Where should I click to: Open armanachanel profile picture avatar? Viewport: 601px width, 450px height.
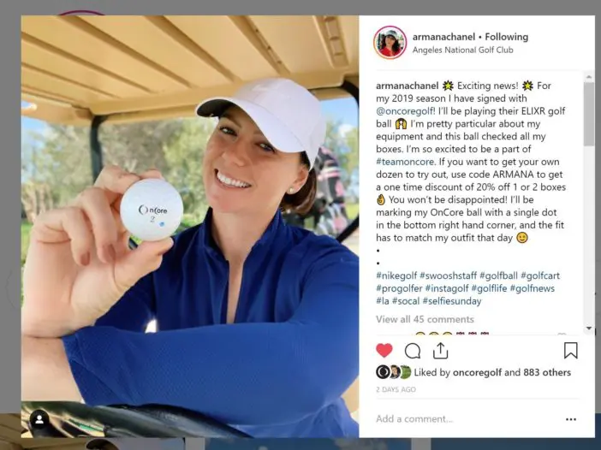(x=390, y=43)
